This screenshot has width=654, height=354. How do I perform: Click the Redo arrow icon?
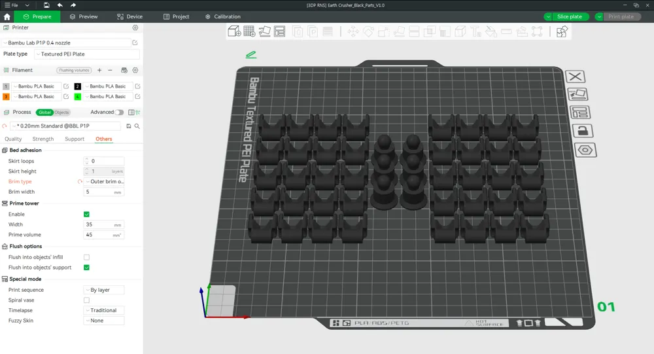[x=73, y=5]
